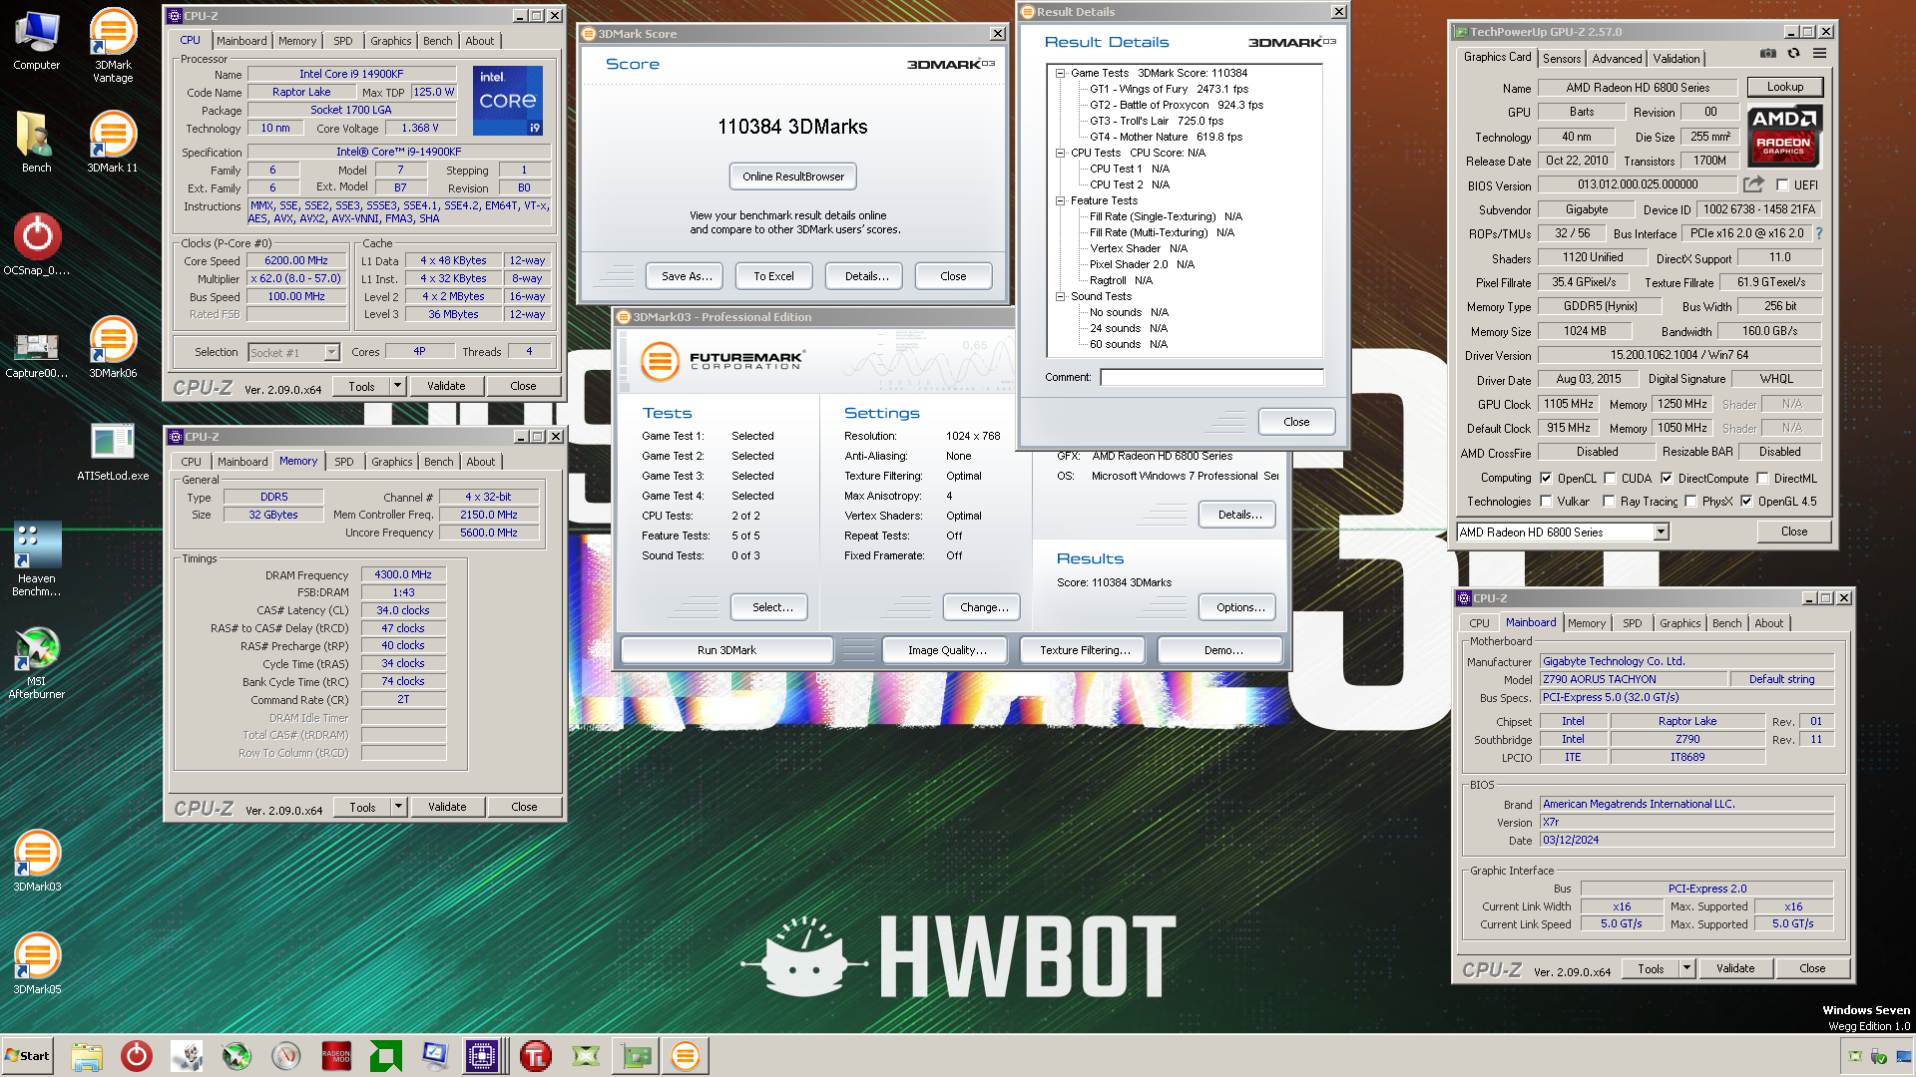Screen dimensions: 1916x1077
Task: Toggle the PhysX checkbox
Action: click(1690, 502)
